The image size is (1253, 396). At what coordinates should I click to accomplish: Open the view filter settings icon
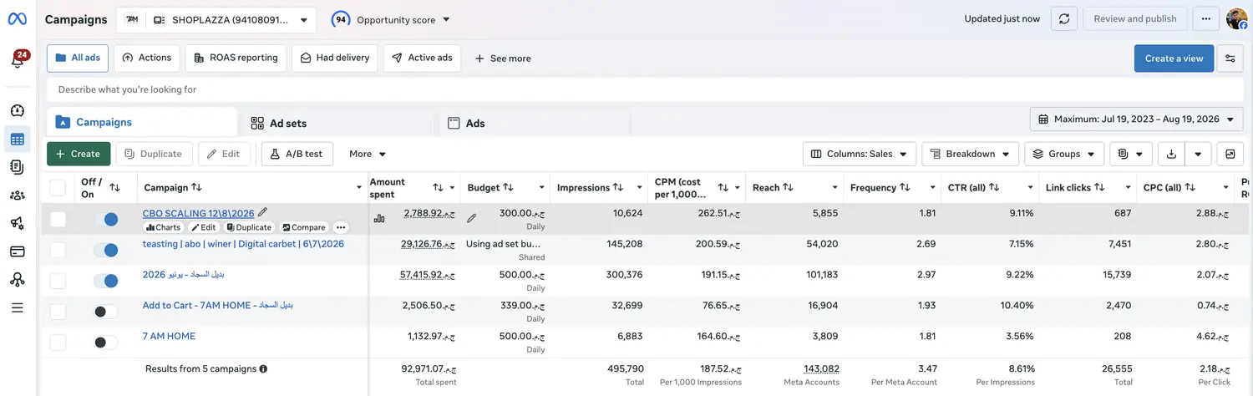pos(1230,58)
